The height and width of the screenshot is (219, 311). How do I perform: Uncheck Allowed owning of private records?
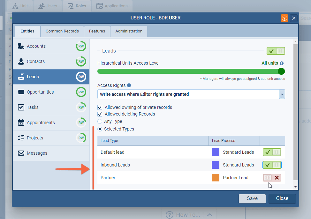100,107
